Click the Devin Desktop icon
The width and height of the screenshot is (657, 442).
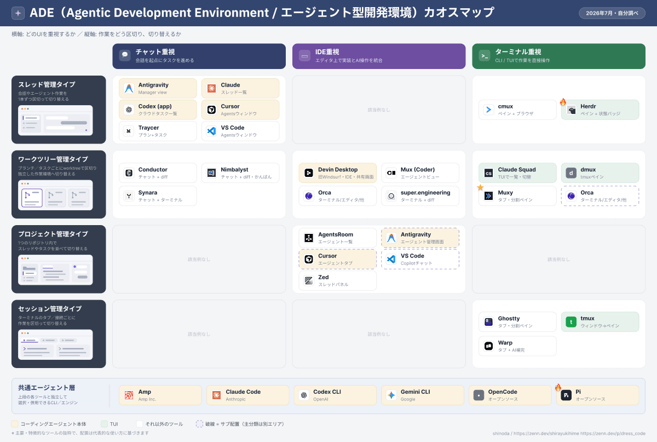309,173
